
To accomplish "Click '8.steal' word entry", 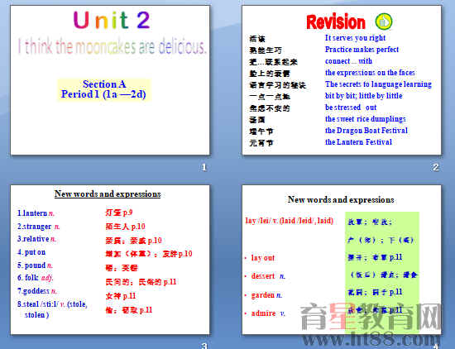I will pyautogui.click(x=52, y=309).
